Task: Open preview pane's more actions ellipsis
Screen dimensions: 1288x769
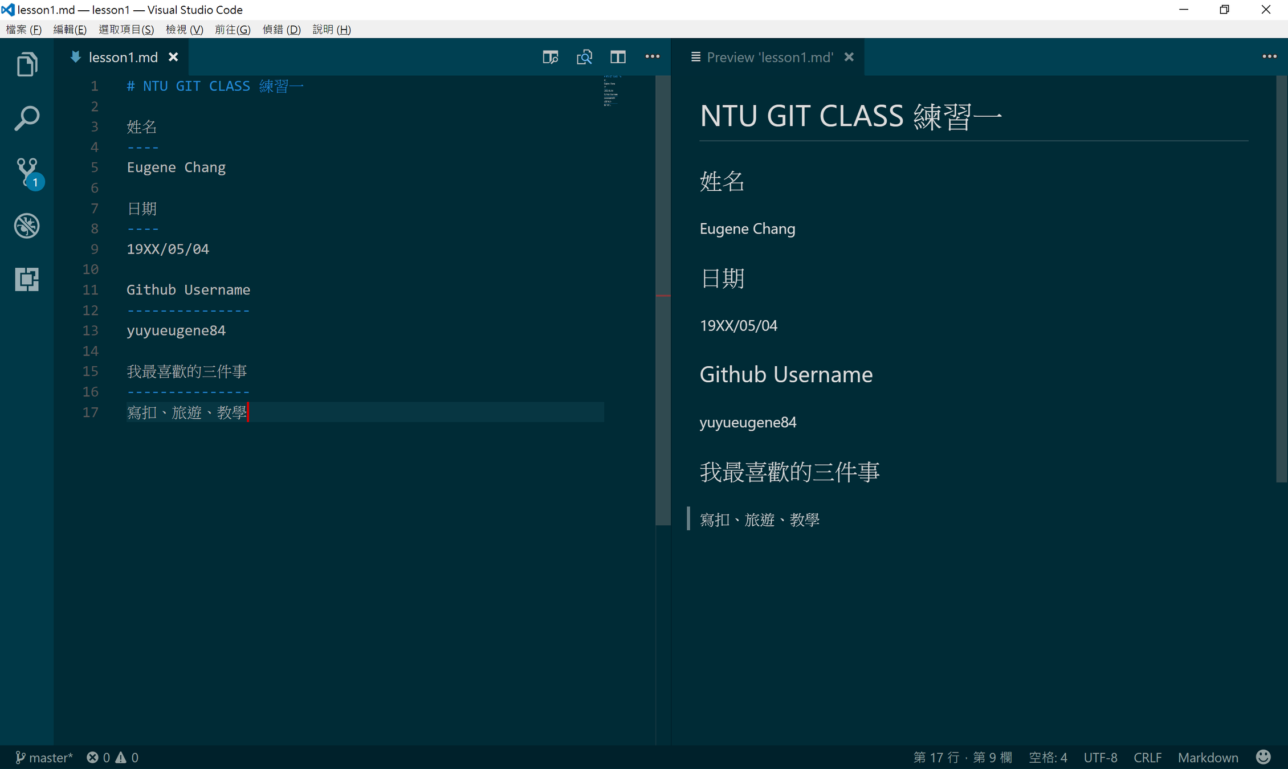Action: 1269,57
